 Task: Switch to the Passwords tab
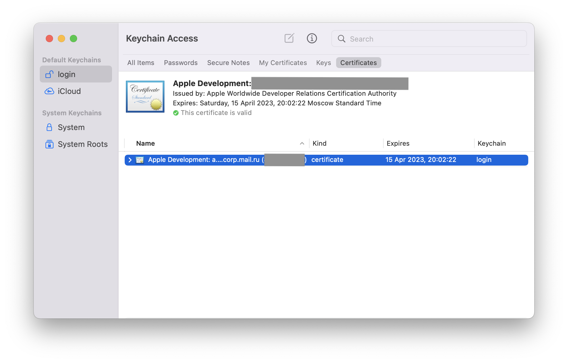[181, 63]
